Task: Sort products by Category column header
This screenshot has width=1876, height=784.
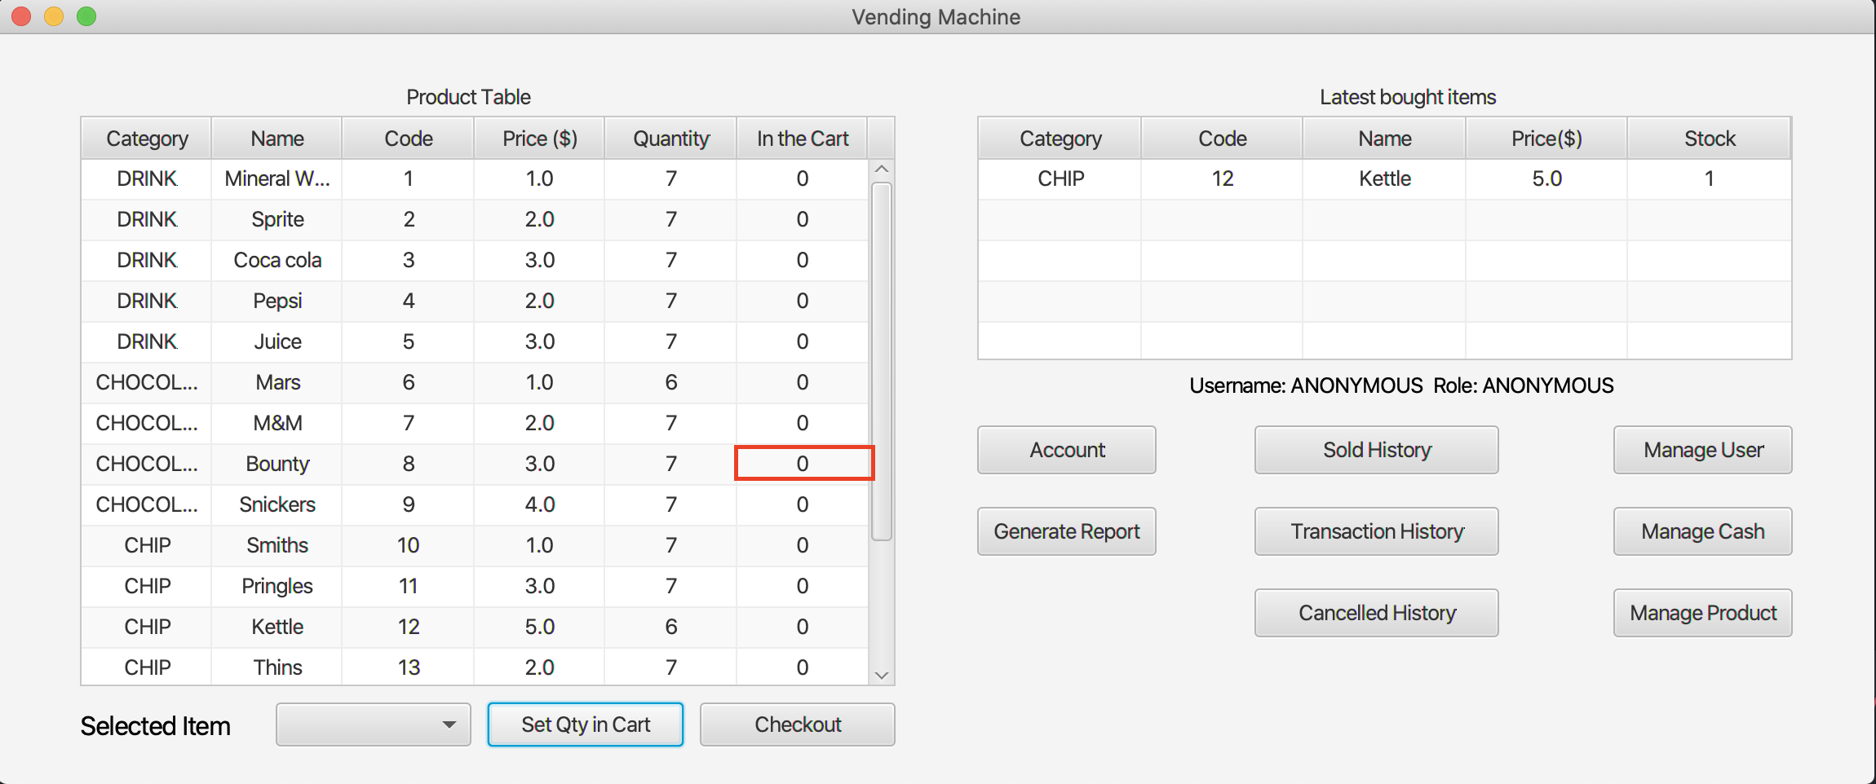Action: pos(147,139)
